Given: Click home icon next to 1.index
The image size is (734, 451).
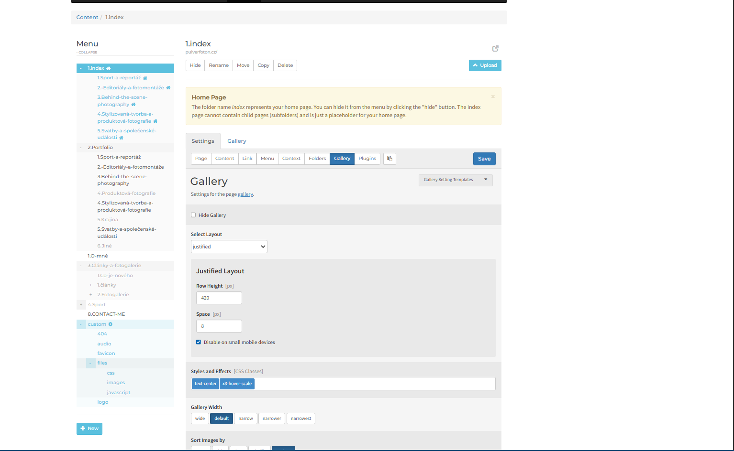Looking at the screenshot, I should [x=109, y=68].
